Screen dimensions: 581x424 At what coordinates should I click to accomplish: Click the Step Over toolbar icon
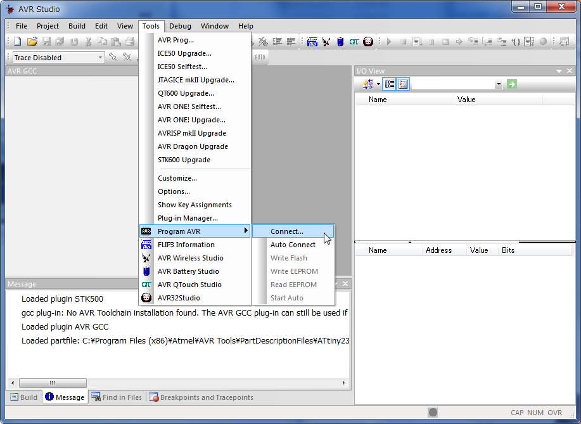[x=487, y=41]
